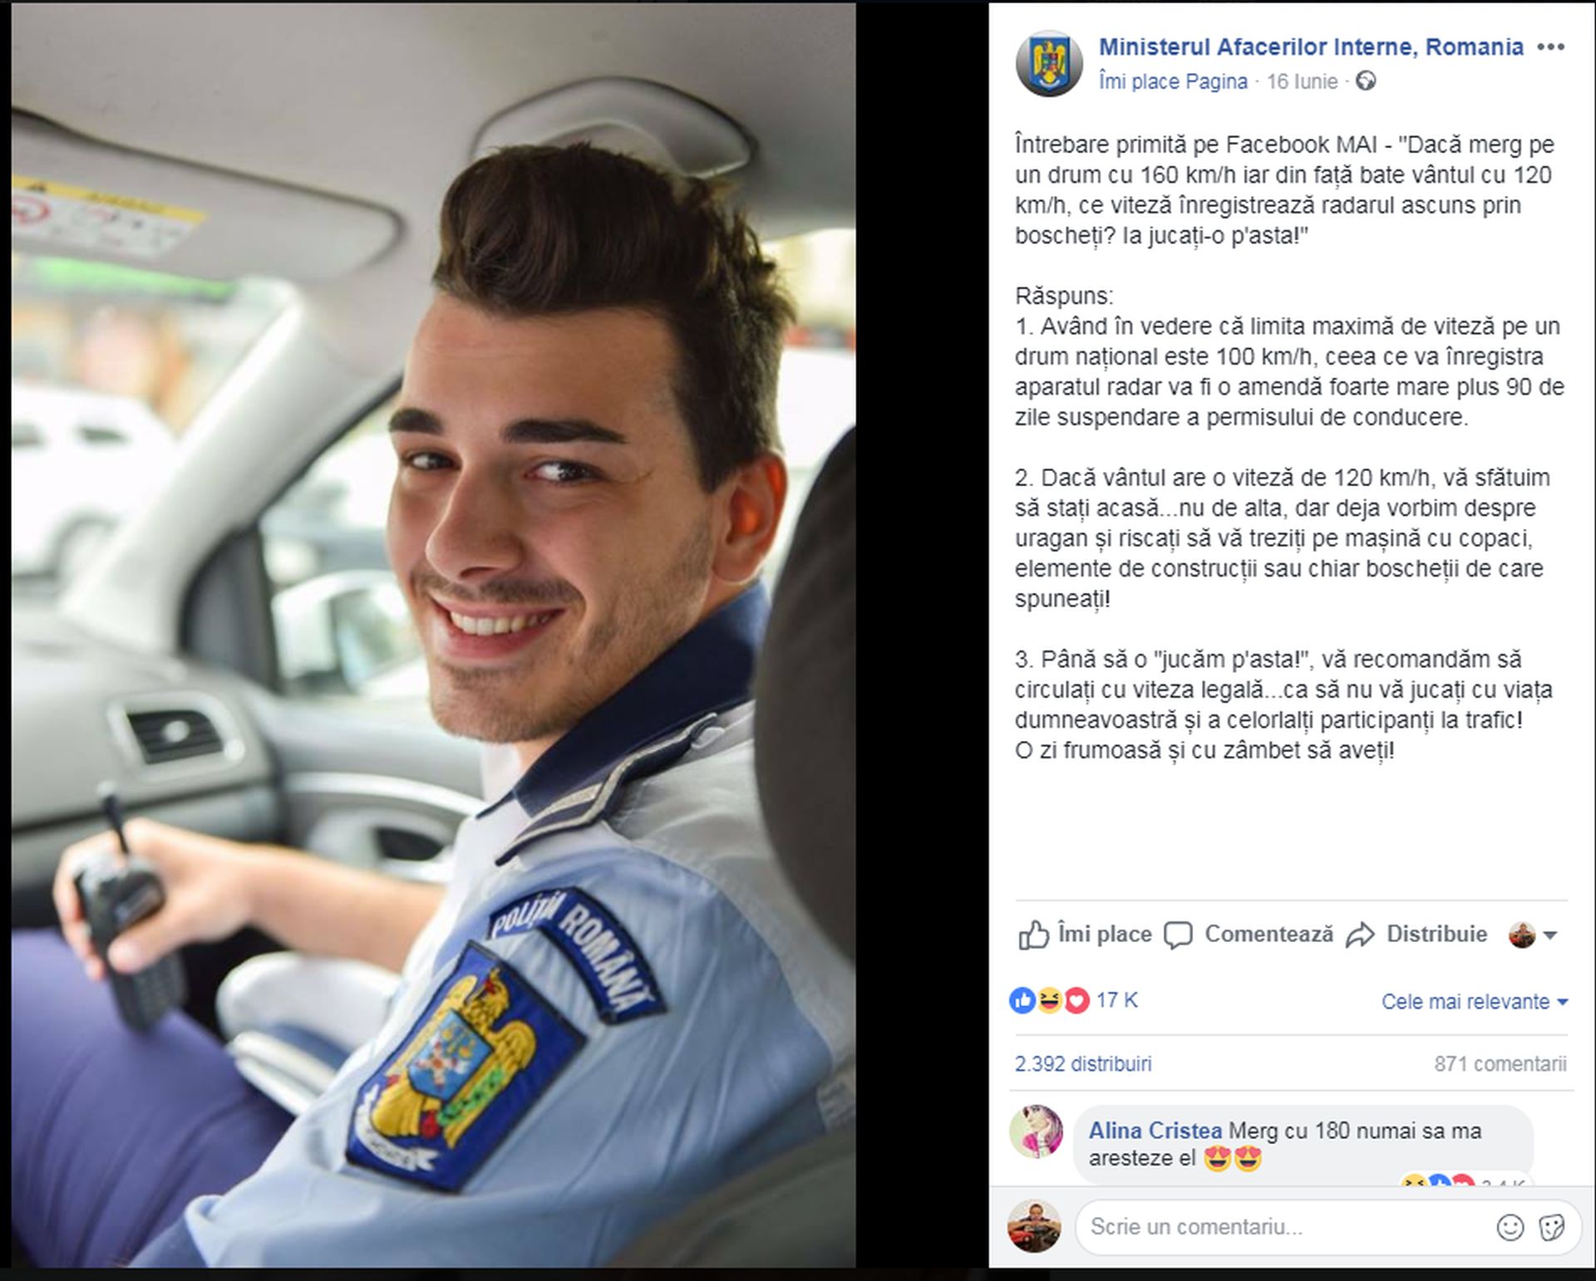The height and width of the screenshot is (1281, 1596).
Task: View the 2.392 distribuiri shares list
Action: (x=1083, y=1064)
